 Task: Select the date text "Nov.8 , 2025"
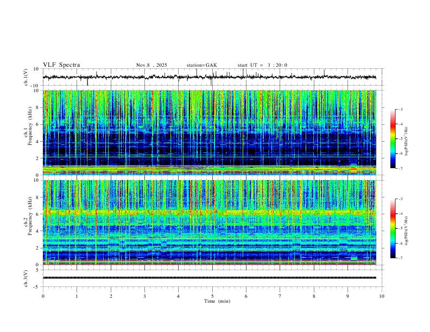pos(151,65)
